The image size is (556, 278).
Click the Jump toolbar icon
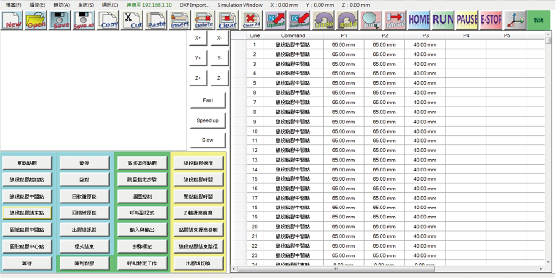[371, 20]
